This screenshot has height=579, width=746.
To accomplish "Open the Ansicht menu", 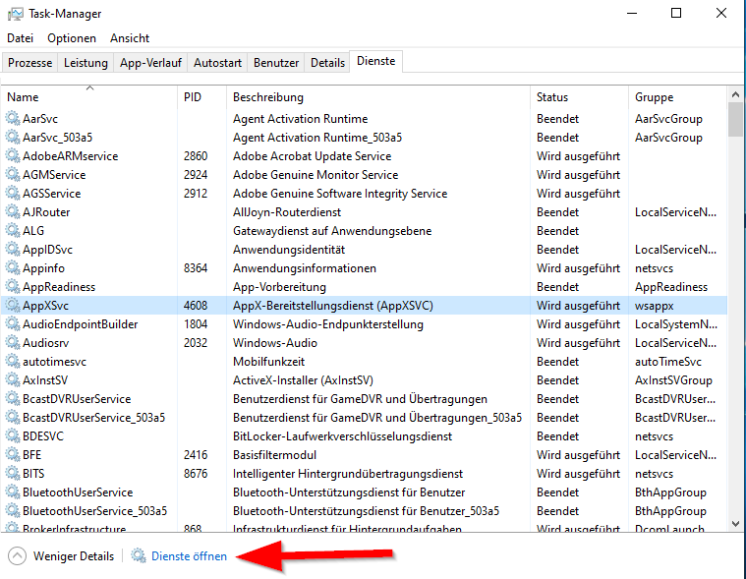I will click(x=130, y=38).
